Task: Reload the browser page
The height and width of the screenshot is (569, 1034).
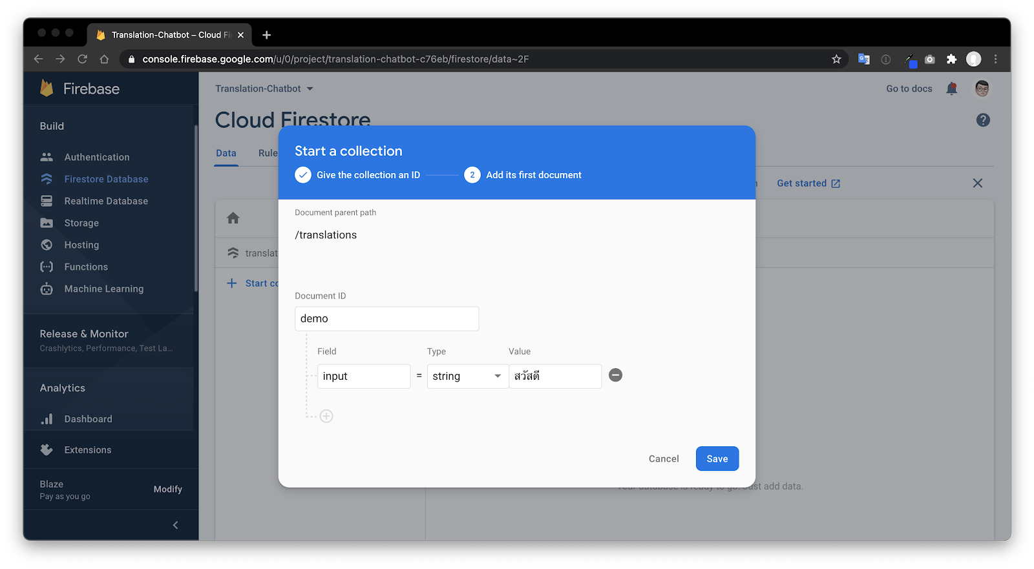Action: (x=82, y=59)
